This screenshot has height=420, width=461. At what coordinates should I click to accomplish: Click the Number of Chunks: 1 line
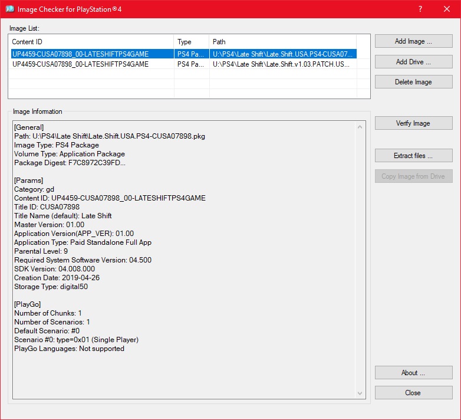48,313
